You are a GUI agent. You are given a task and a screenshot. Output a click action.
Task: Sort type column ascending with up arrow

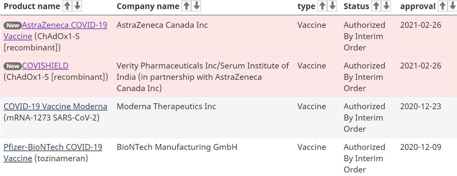tap(322, 6)
